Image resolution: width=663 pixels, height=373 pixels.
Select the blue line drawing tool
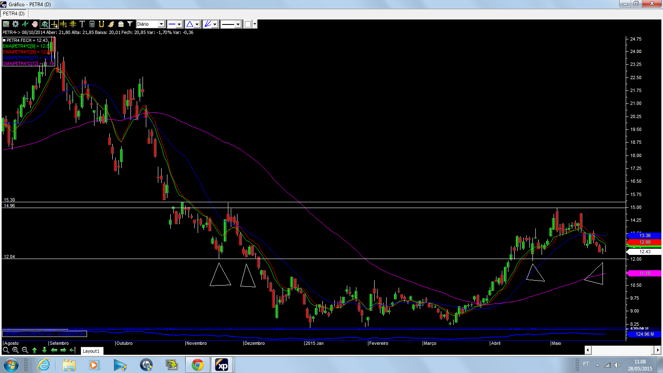[172, 24]
